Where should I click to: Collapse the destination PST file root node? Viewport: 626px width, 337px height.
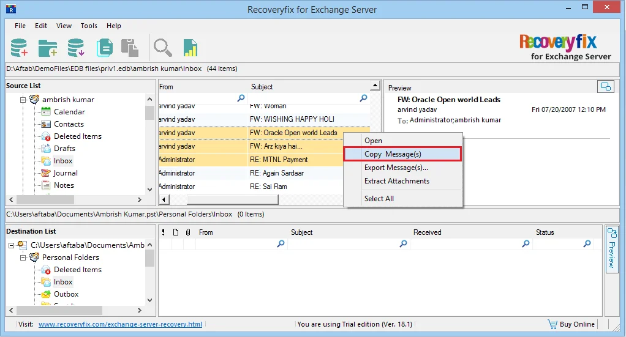(x=11, y=245)
